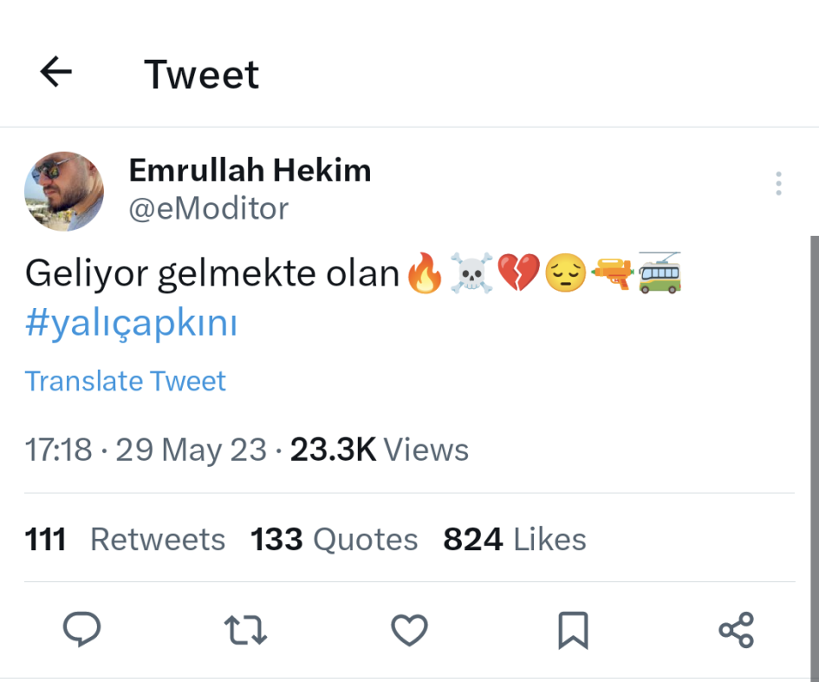The width and height of the screenshot is (819, 682).
Task: View the 133 Quotes list
Action: (x=334, y=540)
